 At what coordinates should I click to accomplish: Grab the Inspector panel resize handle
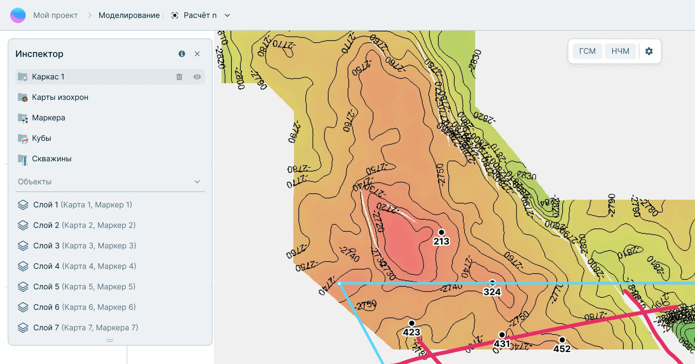[110, 341]
